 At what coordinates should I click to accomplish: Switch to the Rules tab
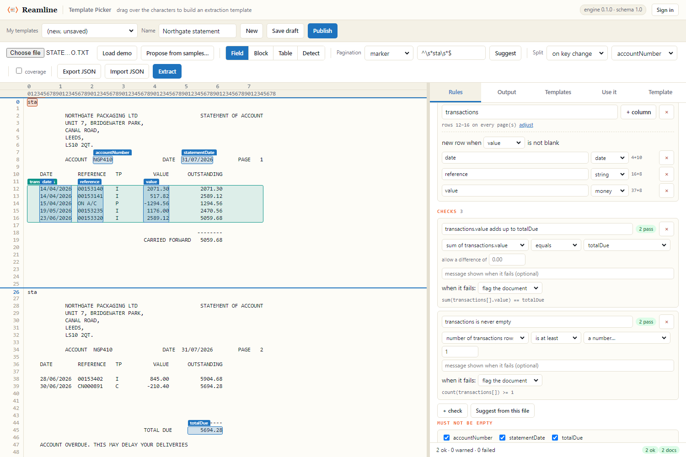pyautogui.click(x=456, y=92)
